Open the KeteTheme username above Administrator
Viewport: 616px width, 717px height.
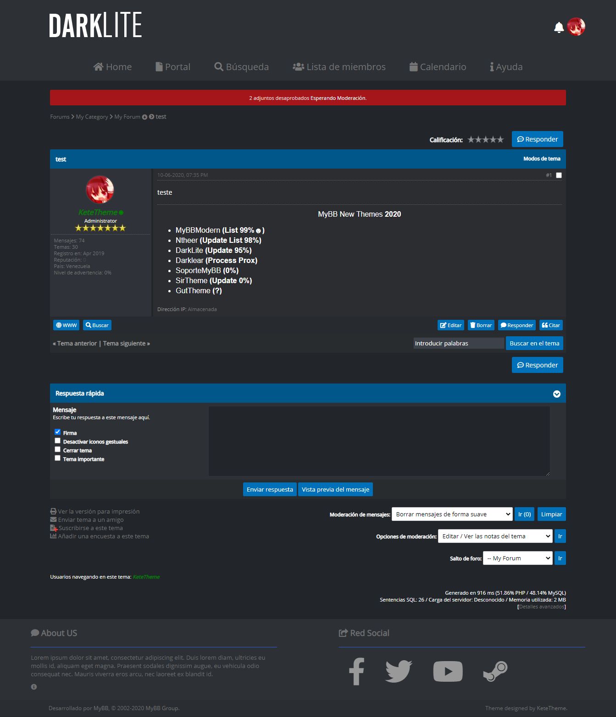[x=98, y=212]
